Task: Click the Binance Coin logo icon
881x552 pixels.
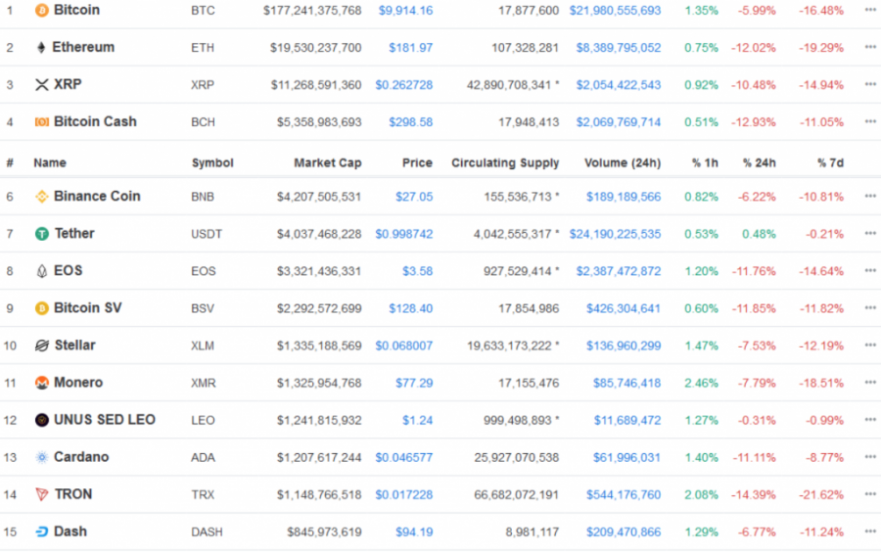Action: pos(41,197)
